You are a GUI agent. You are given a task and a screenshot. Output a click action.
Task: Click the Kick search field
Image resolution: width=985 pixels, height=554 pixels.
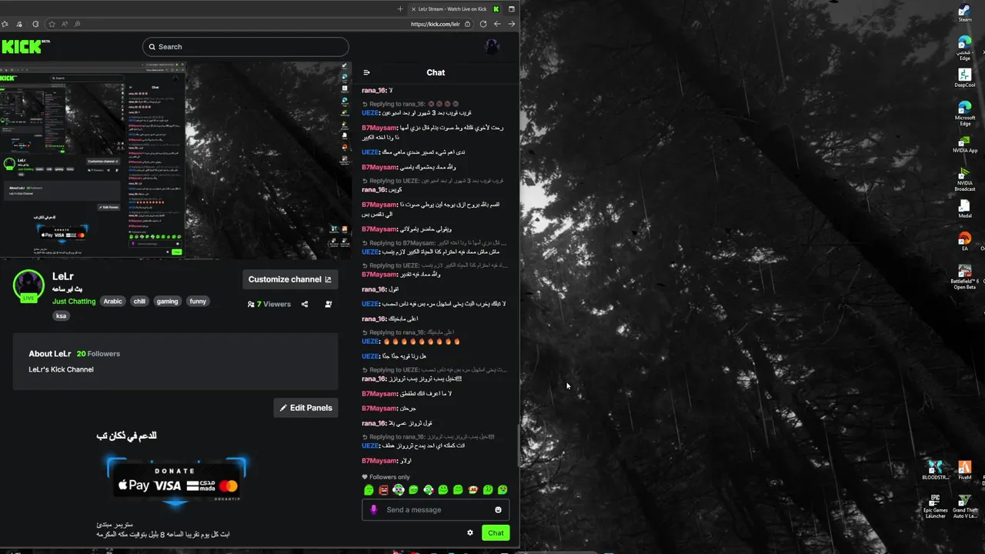pos(245,47)
